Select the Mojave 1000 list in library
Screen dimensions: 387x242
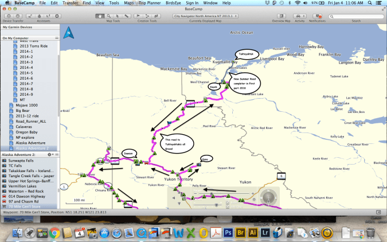click(26, 107)
